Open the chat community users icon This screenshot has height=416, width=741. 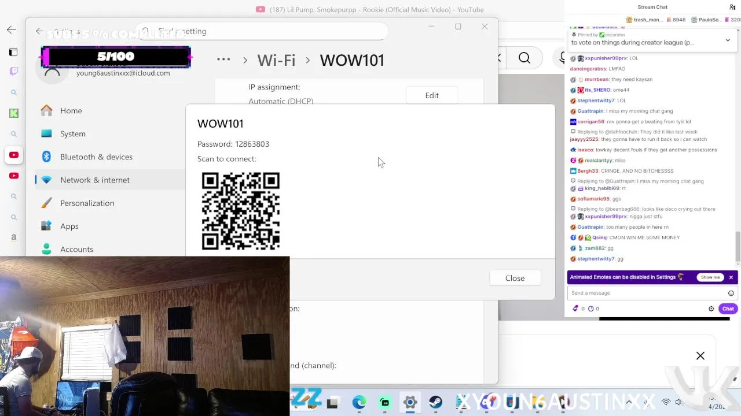point(732,7)
